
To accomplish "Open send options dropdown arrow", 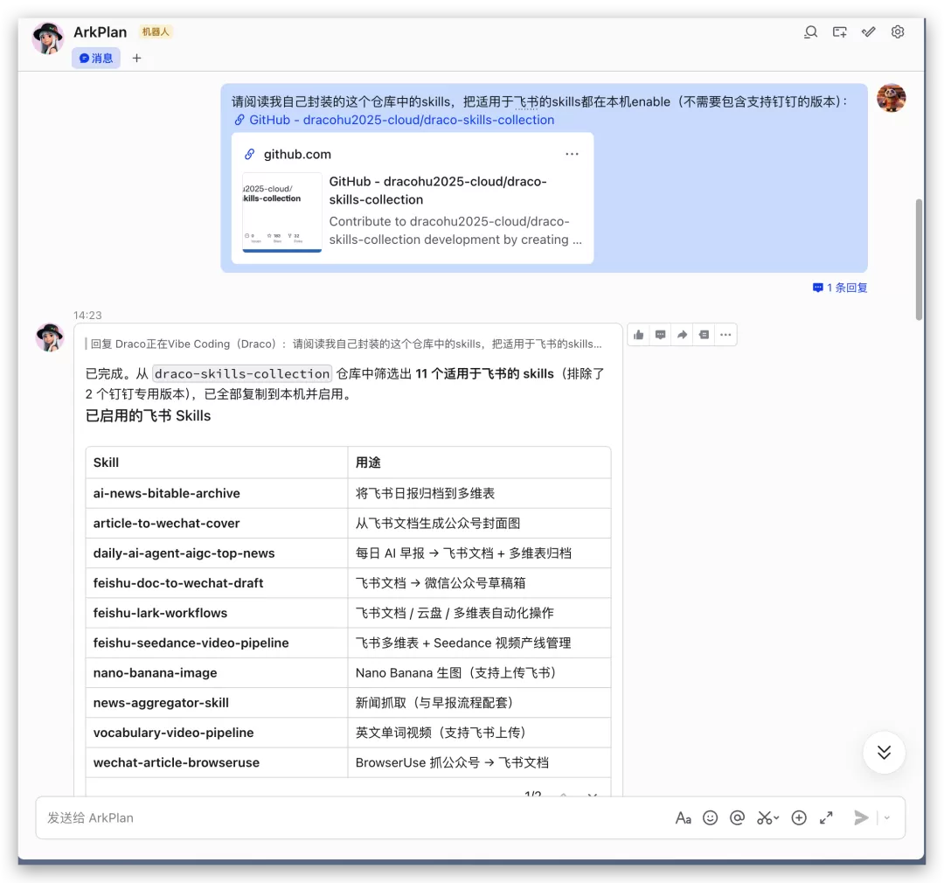I will (x=887, y=818).
